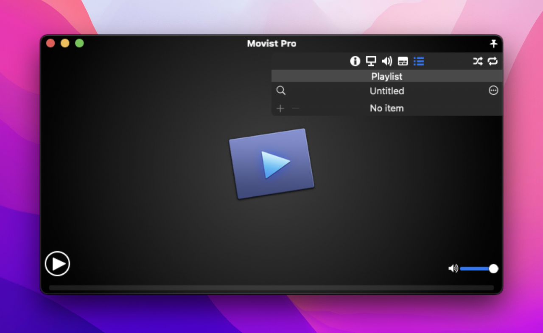The width and height of the screenshot is (543, 333).
Task: Select the playlist list icon
Action: (419, 61)
